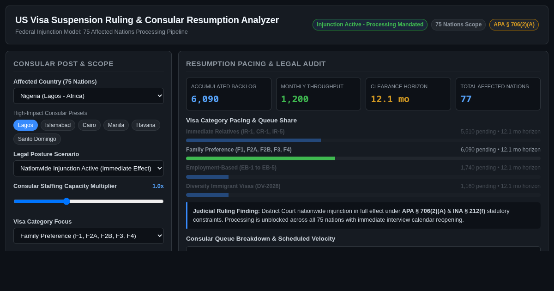Screen dimensions: 554x291
Task: Choose the Cairo consular preset
Action: point(89,125)
